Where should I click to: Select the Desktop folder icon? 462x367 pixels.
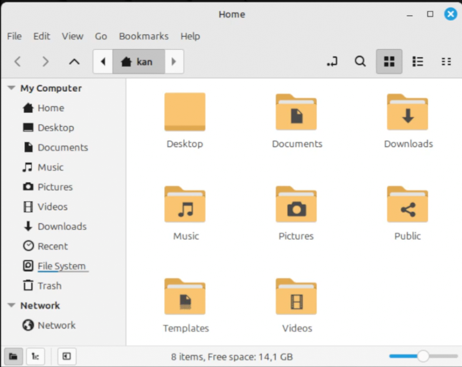[x=185, y=112]
